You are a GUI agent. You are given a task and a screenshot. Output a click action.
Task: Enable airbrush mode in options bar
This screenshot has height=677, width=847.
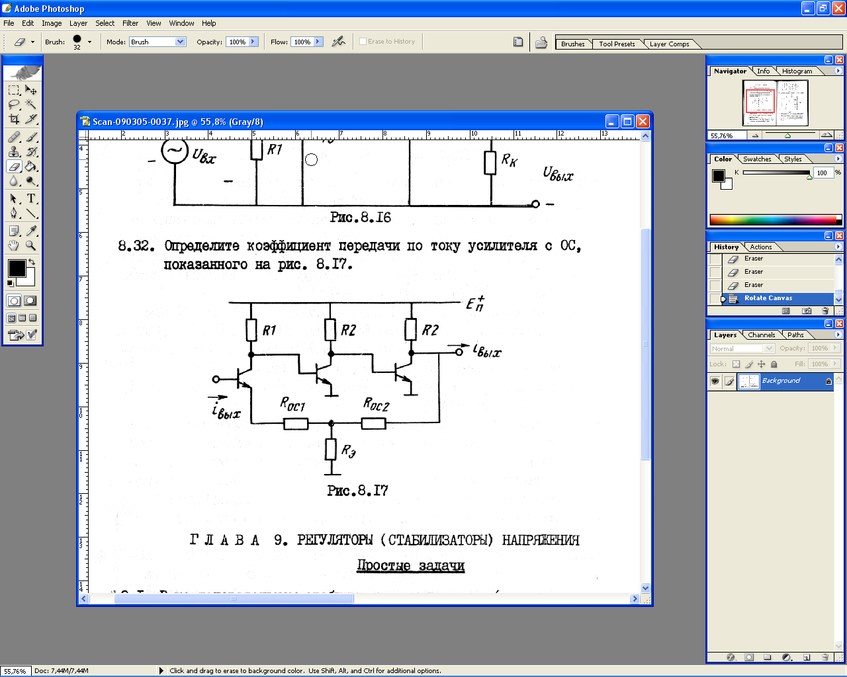[x=339, y=42]
